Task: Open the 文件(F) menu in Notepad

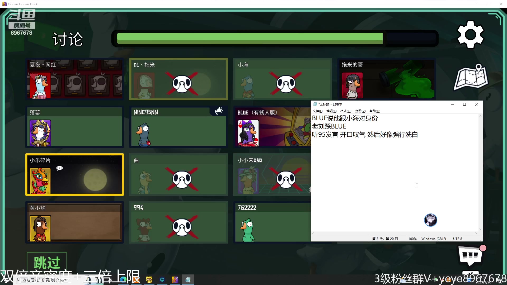Action: (317, 111)
